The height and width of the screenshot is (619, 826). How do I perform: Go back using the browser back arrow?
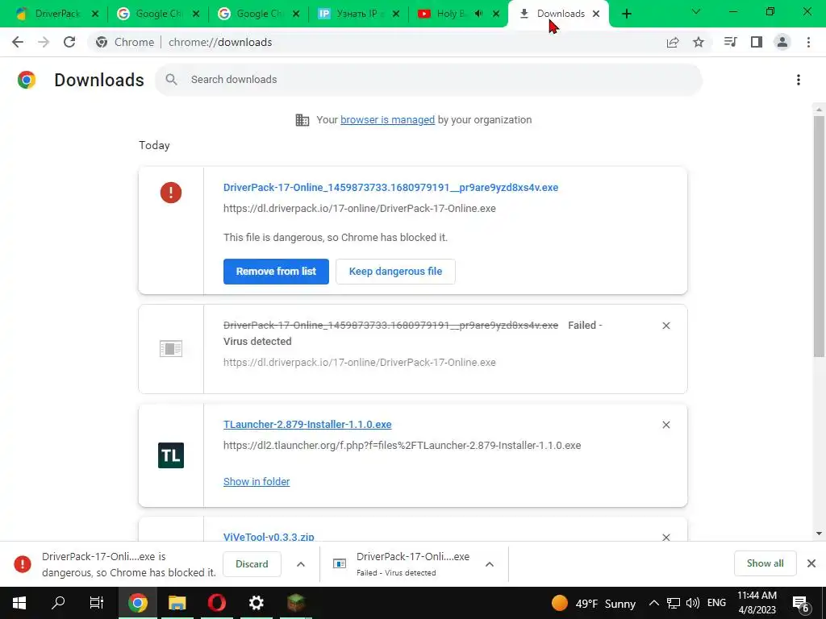(18, 42)
